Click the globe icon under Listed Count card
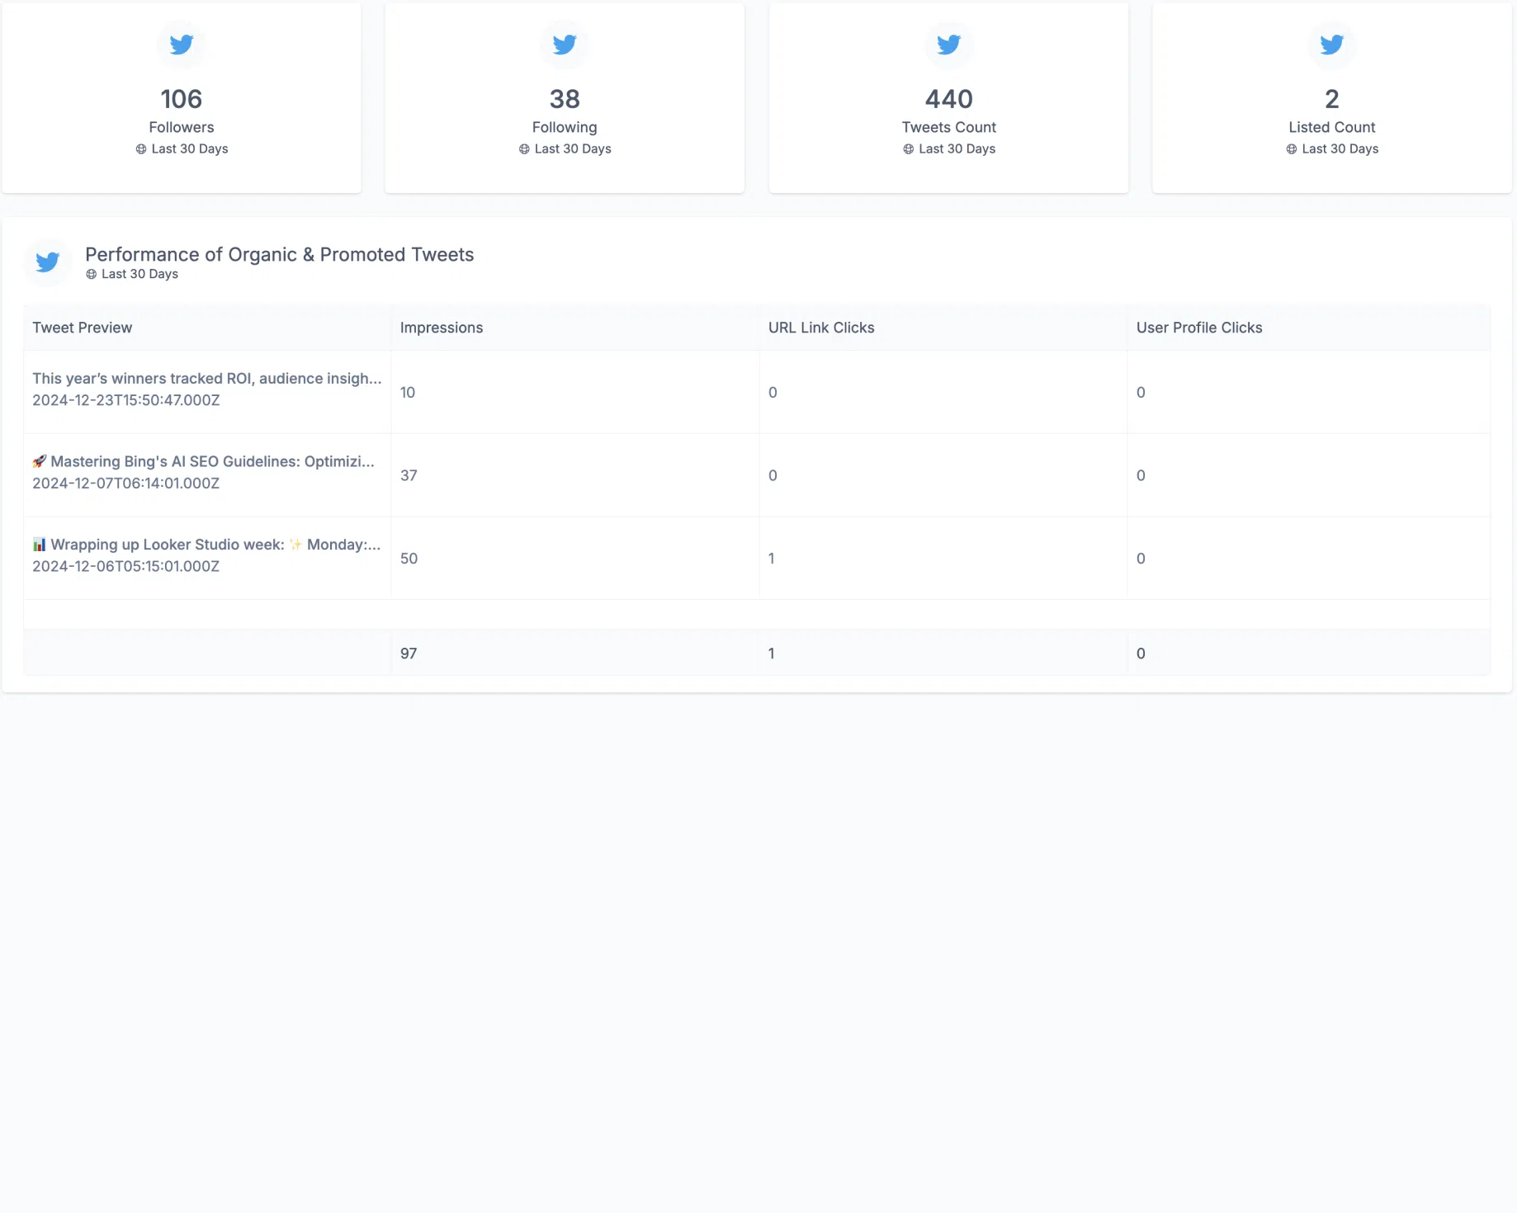Viewport: 1517px width, 1213px height. tap(1291, 149)
